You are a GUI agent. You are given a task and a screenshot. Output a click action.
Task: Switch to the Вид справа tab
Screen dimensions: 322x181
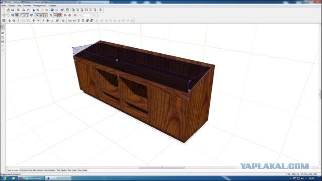pyautogui.click(x=61, y=170)
